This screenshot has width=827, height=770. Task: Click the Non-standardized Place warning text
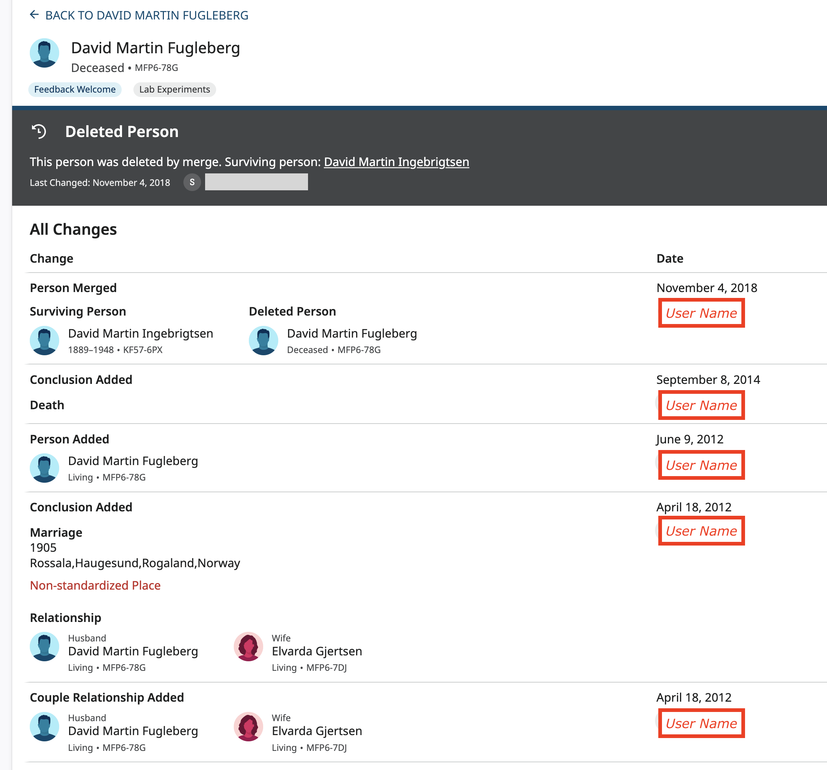(95, 585)
